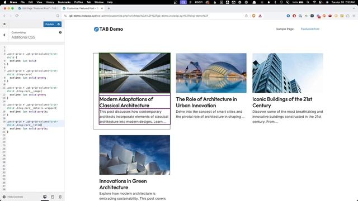The width and height of the screenshot is (358, 201).
Task: Click the TAB Demo site logo
Action: [109, 29]
